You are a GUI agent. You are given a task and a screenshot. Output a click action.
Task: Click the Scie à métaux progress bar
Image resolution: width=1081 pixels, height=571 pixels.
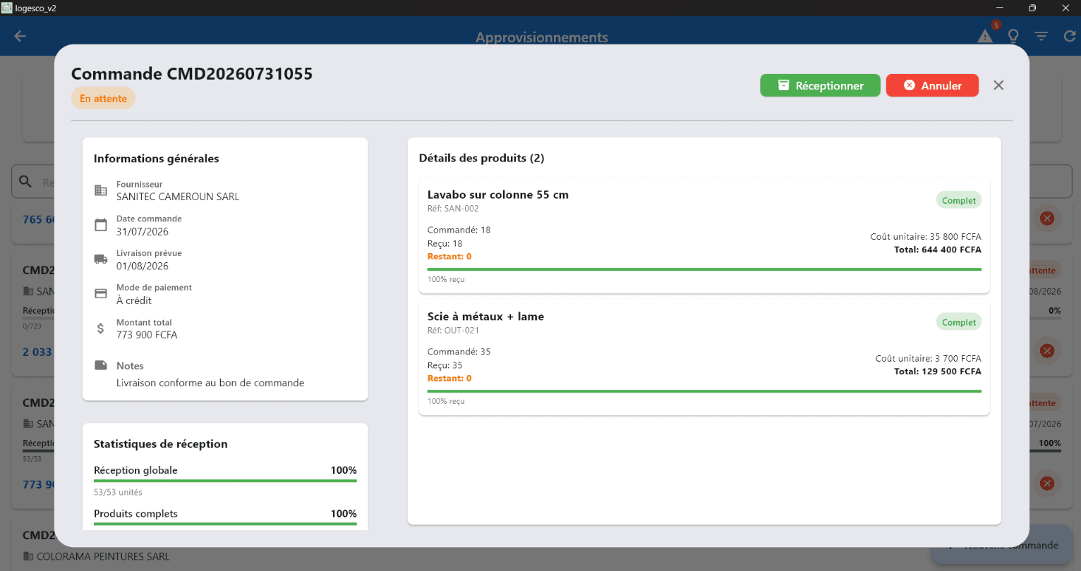tap(704, 391)
